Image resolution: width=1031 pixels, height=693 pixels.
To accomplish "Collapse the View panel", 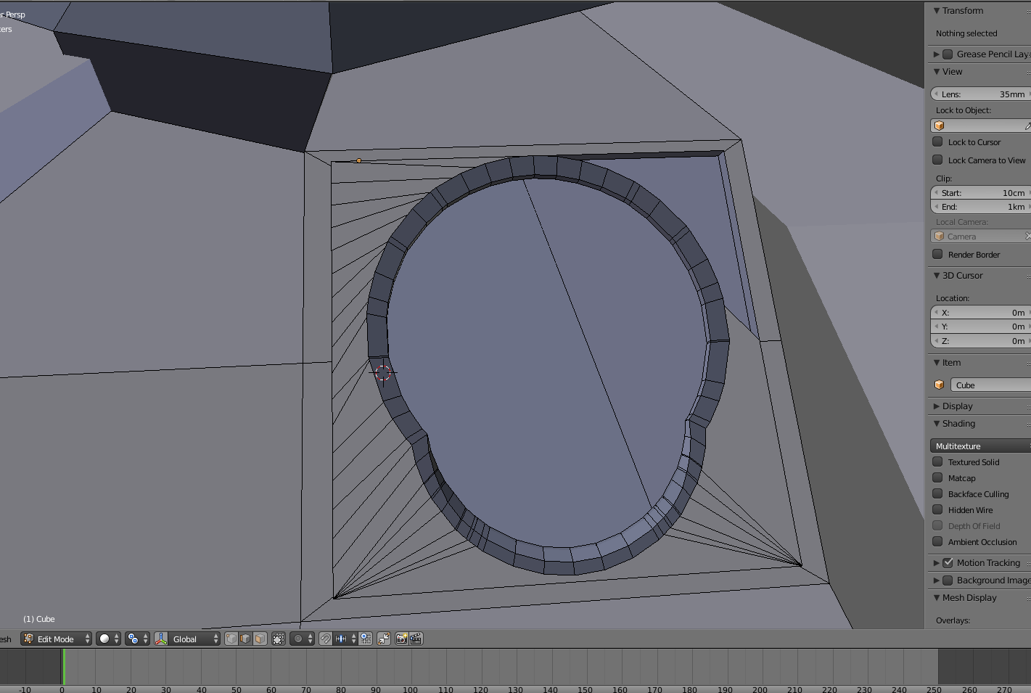I will [x=937, y=71].
